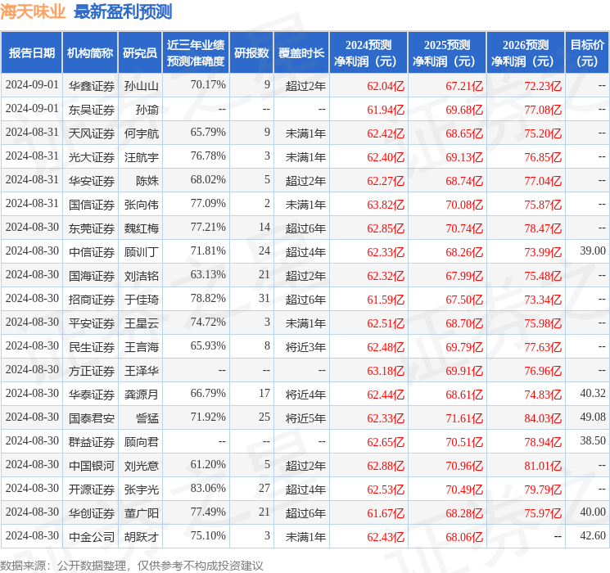
Task: Click report count 27 for 开源证券
Action: tap(264, 488)
